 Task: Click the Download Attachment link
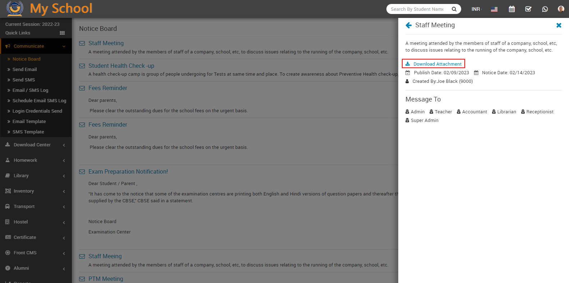[437, 64]
